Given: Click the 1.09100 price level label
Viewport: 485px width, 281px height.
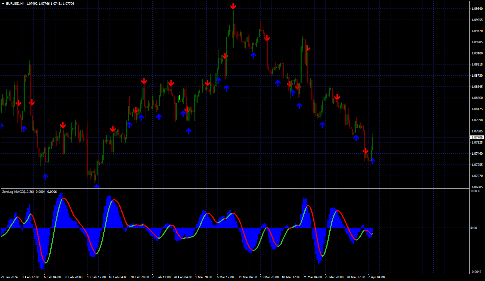Looking at the screenshot, I should [477, 53].
